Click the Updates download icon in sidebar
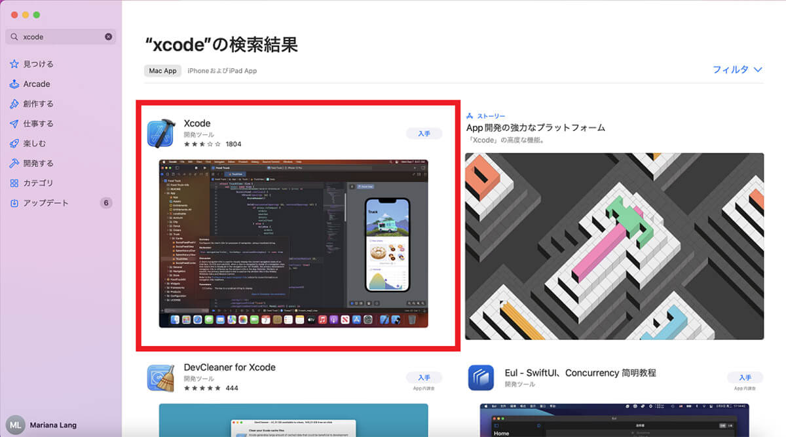This screenshot has width=786, height=437. [x=14, y=203]
